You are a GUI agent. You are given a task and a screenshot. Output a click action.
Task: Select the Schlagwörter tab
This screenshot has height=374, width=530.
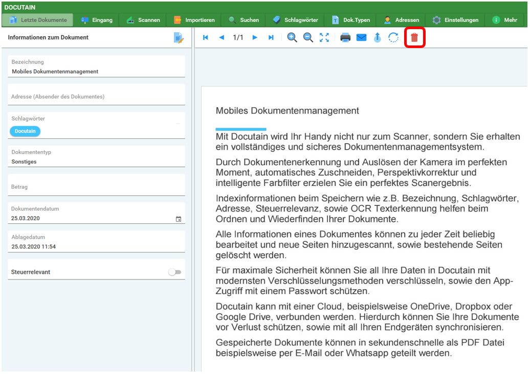(295, 20)
